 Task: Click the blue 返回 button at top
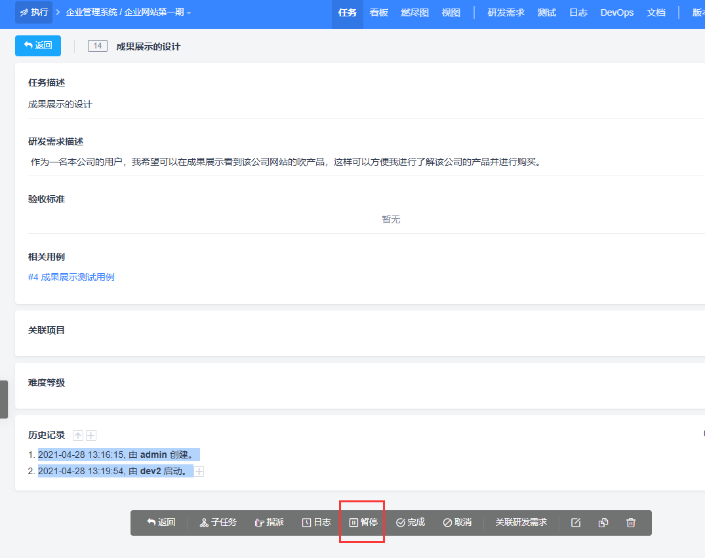(x=38, y=46)
